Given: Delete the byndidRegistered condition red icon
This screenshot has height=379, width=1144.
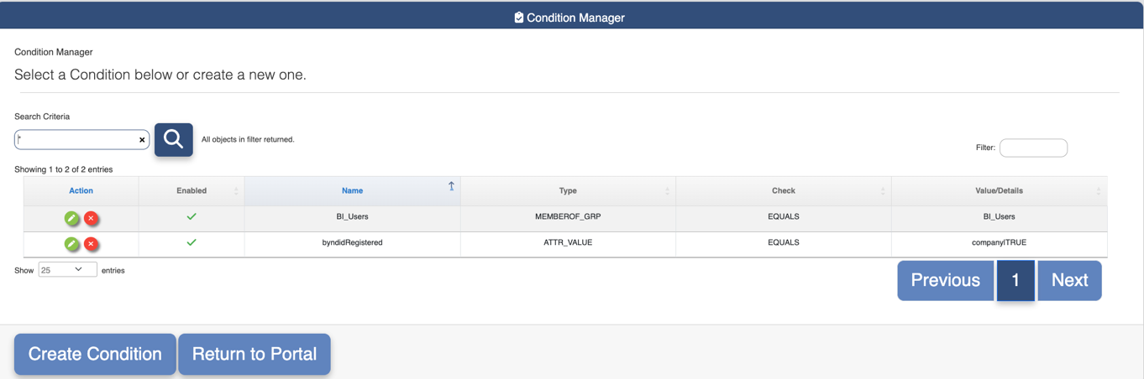Looking at the screenshot, I should (92, 244).
